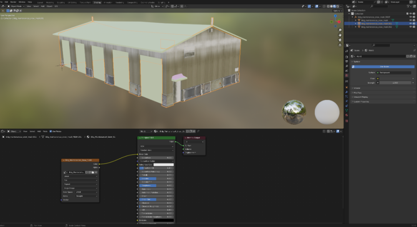Toggle camera view icon in viewport
Screen dimensions: 417x227
click(x=339, y=40)
